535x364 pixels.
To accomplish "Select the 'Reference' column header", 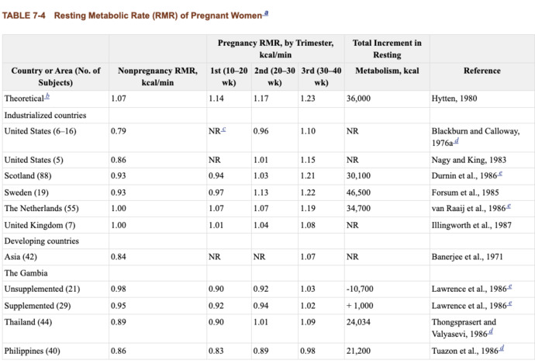I will coord(481,71).
